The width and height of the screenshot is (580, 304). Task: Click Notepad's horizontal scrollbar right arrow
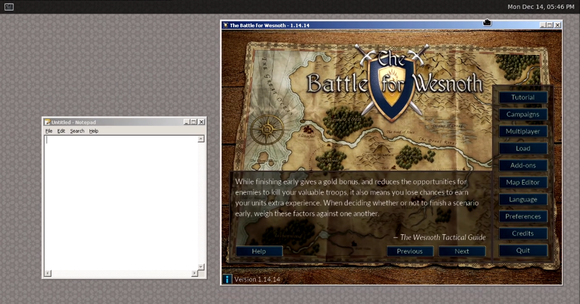coord(194,273)
